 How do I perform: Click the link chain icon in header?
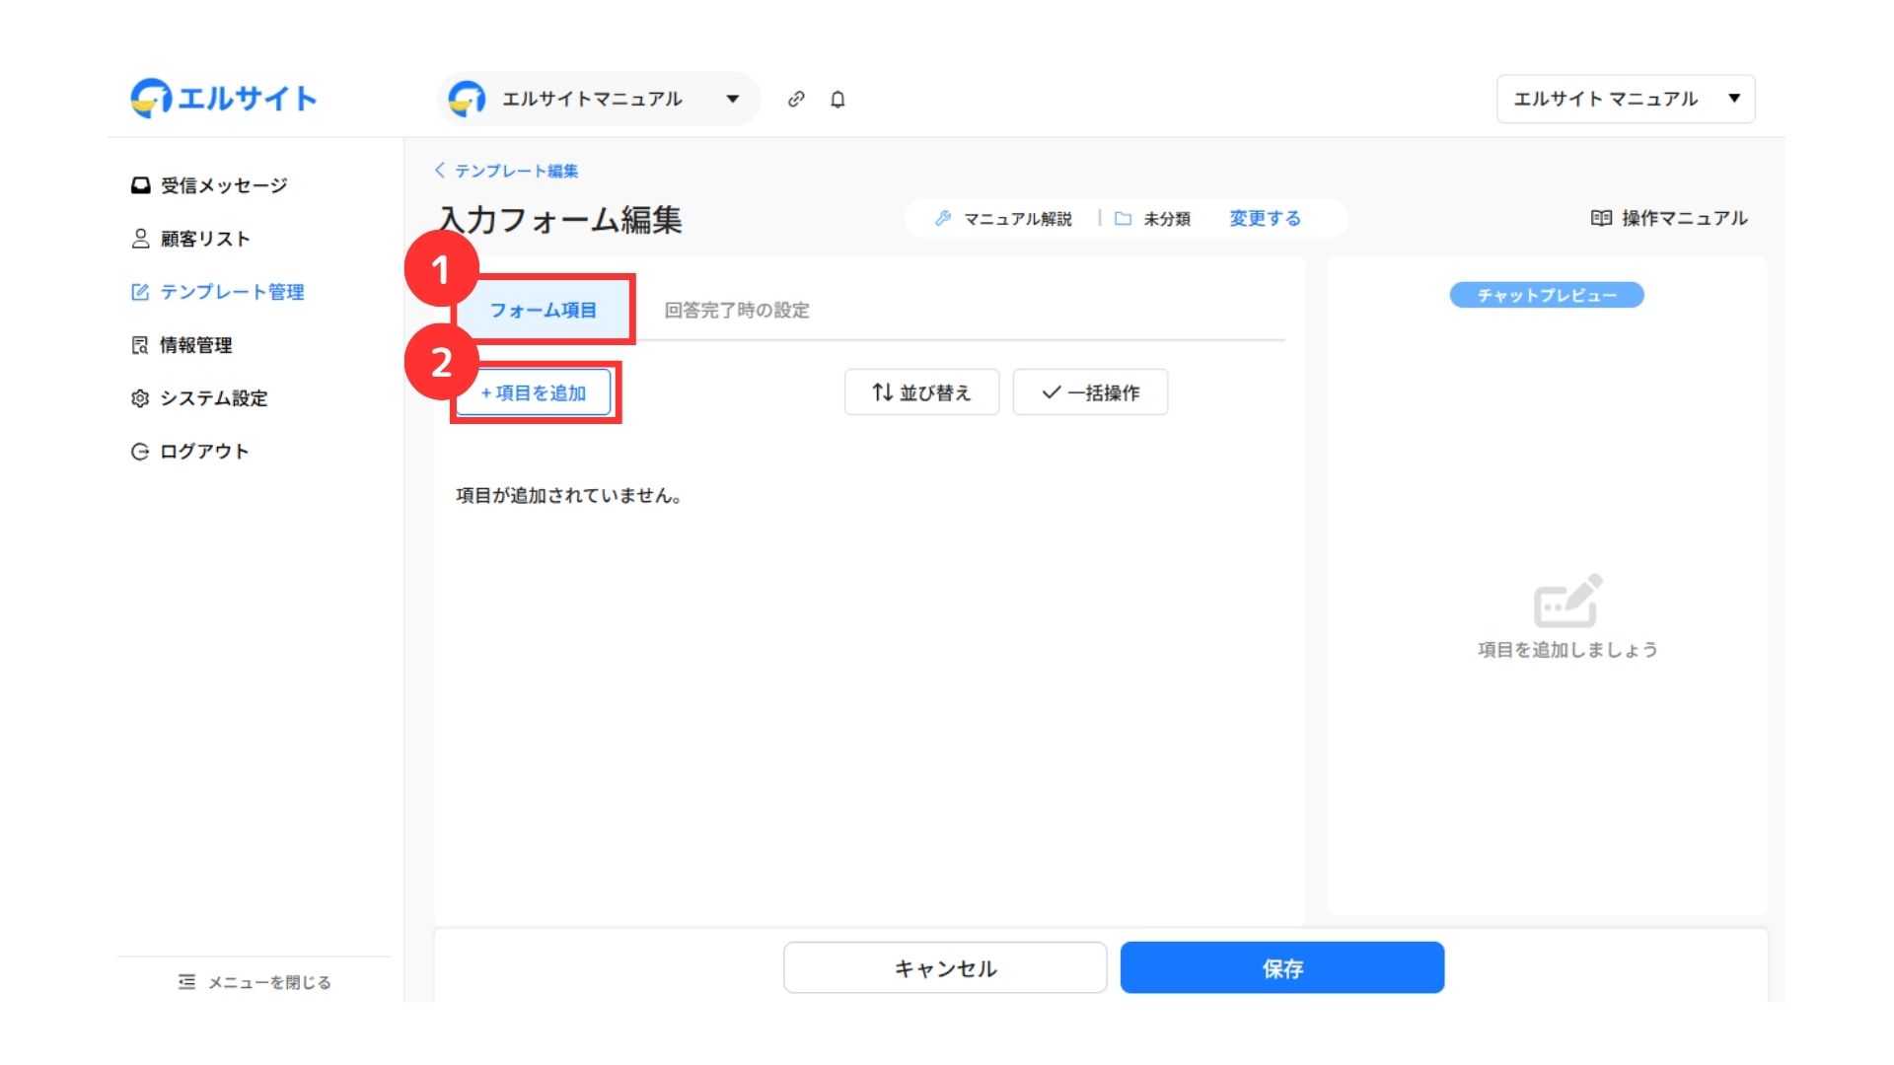point(796,99)
